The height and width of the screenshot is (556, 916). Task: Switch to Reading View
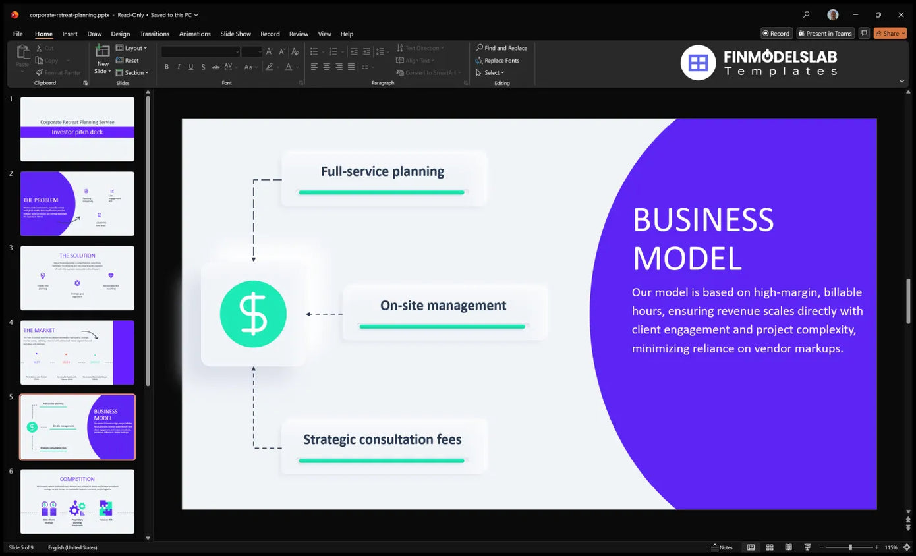788,547
